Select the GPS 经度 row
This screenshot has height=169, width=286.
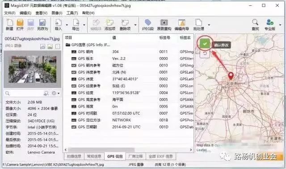(x=129, y=93)
